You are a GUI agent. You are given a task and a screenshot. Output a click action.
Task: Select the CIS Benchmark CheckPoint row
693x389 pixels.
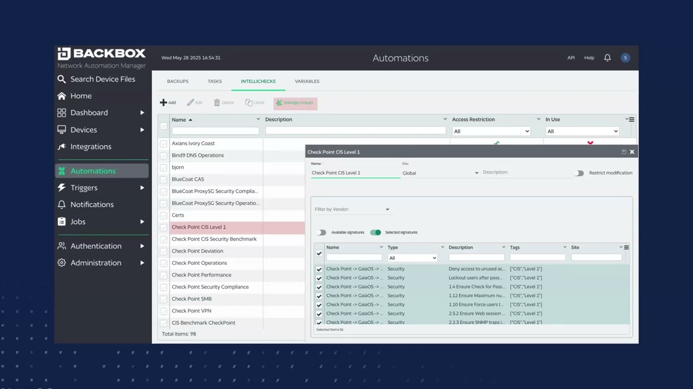point(204,323)
